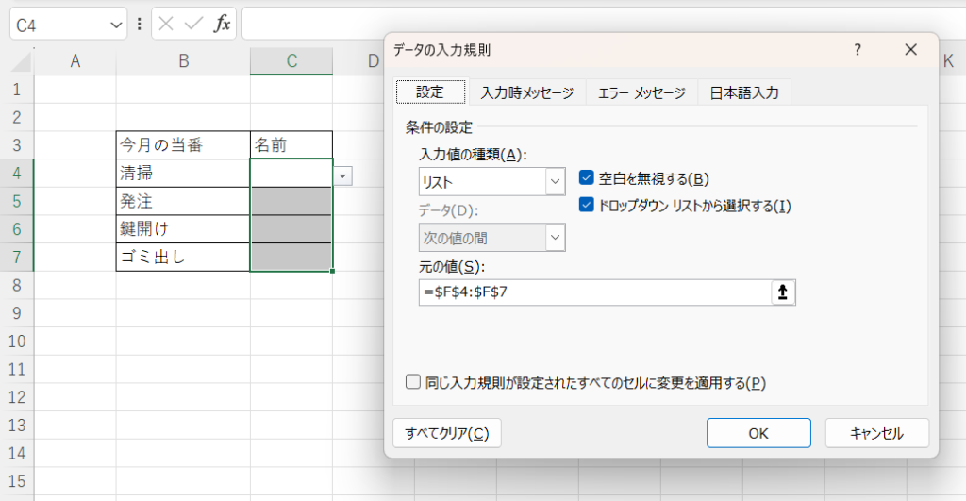Click the 元の値 source input field
Image resolution: width=966 pixels, height=501 pixels.
(x=594, y=292)
